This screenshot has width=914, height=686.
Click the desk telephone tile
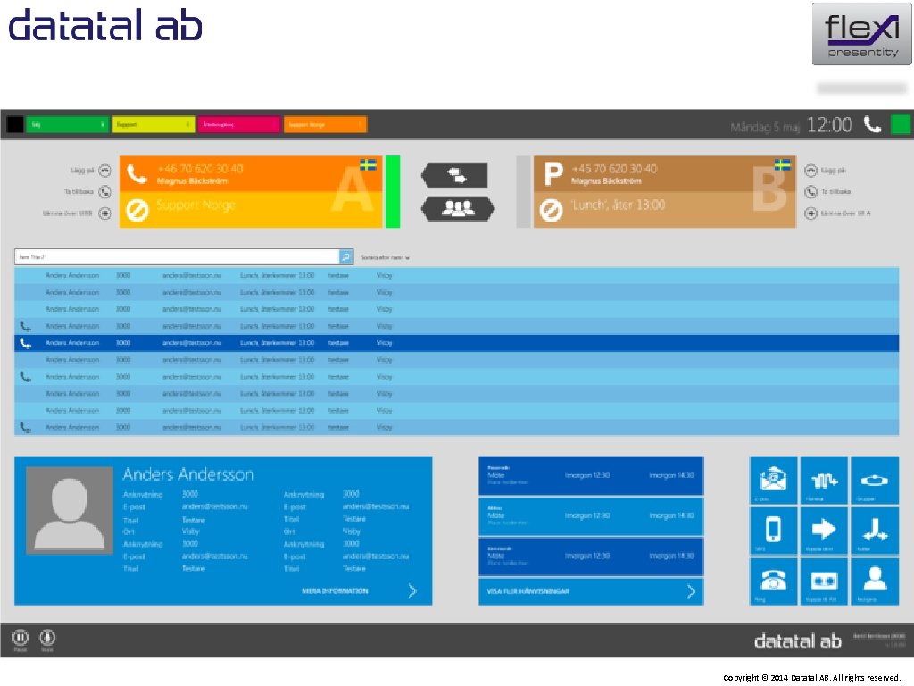click(773, 581)
